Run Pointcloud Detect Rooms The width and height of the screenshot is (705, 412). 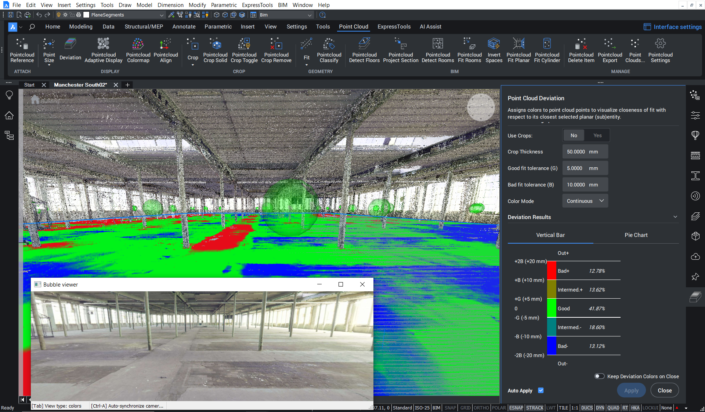[438, 50]
